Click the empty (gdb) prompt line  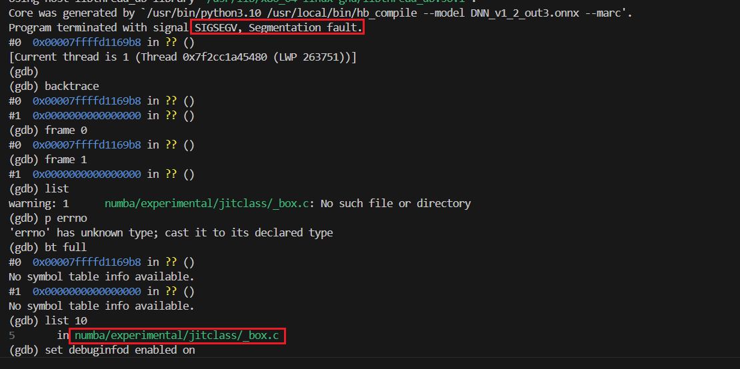coord(23,71)
